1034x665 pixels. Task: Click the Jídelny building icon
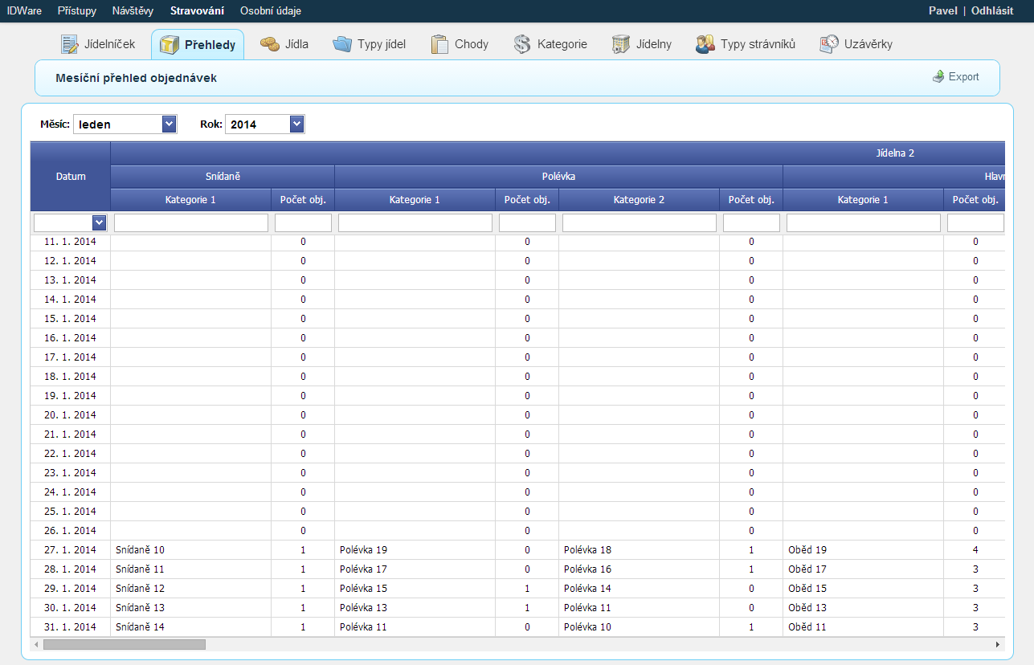tap(620, 44)
